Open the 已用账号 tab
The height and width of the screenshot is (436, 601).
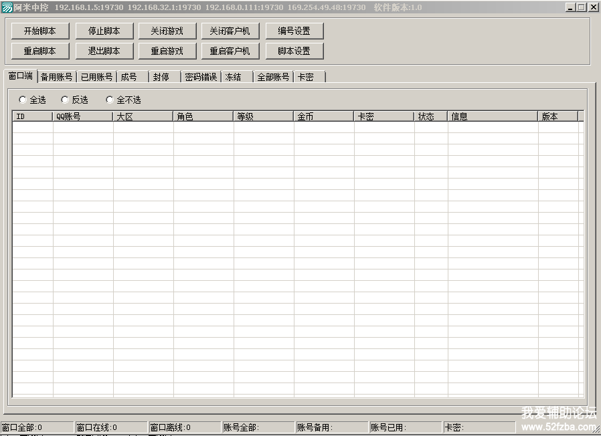[96, 78]
